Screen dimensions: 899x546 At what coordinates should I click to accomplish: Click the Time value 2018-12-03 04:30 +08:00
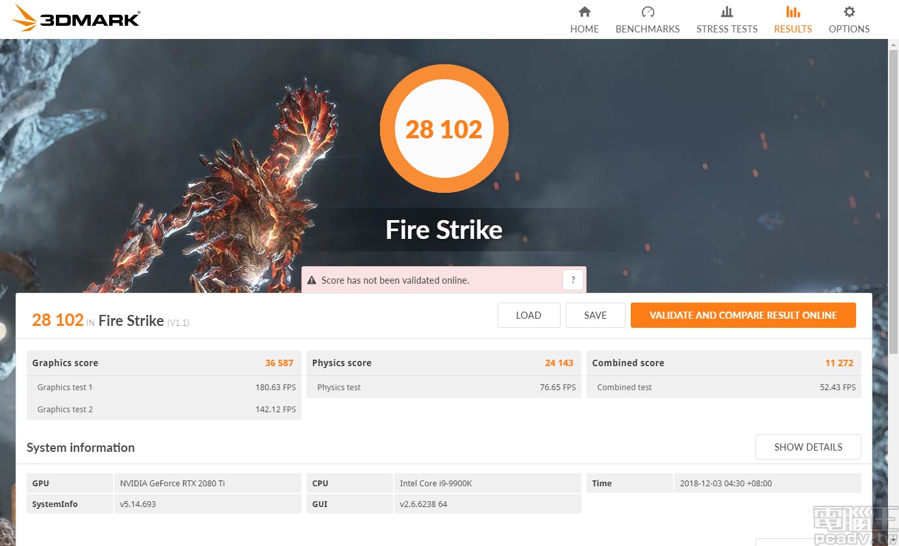[x=726, y=483]
